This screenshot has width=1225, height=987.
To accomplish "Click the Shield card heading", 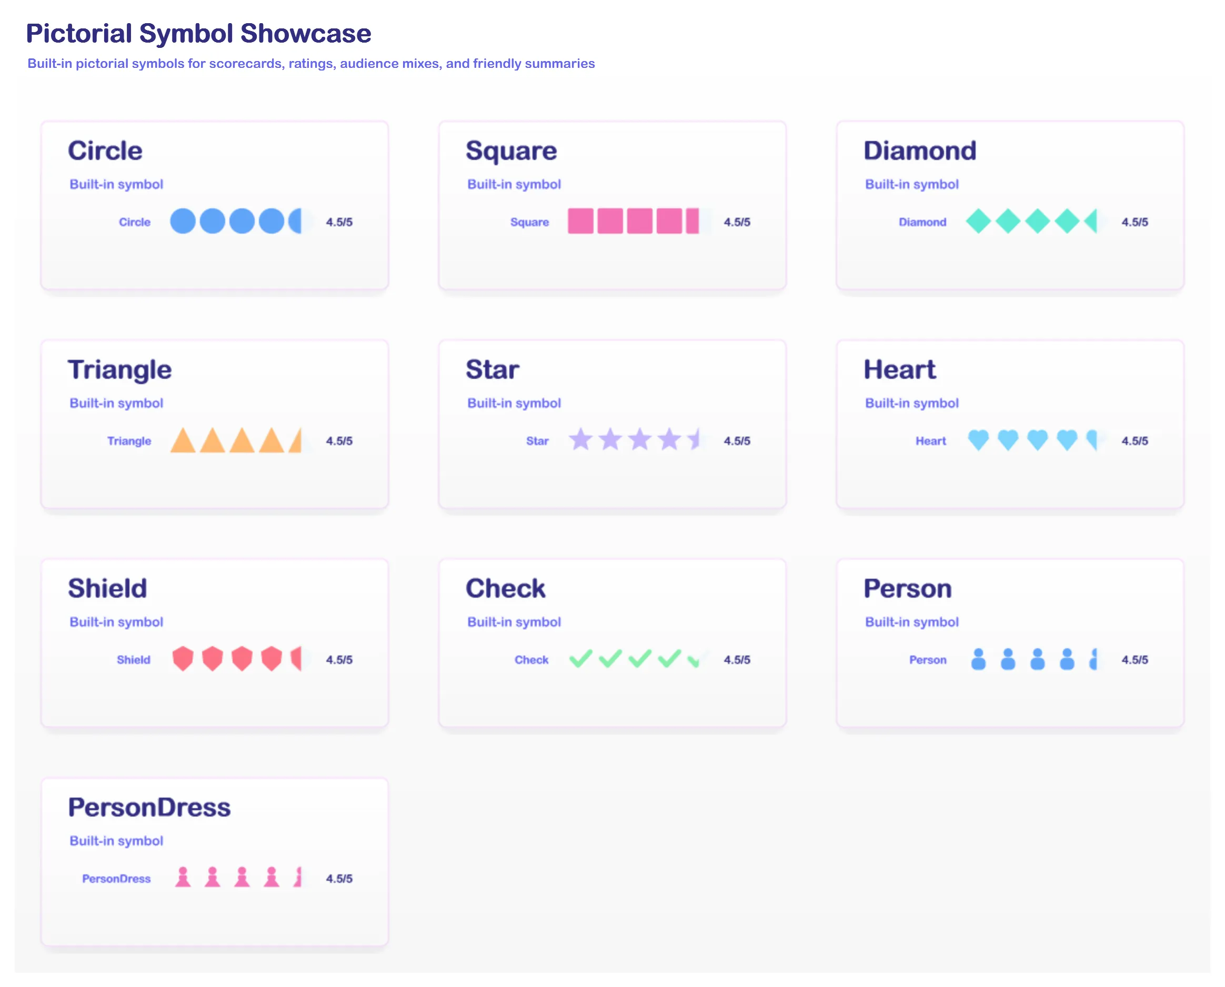I will tap(107, 588).
